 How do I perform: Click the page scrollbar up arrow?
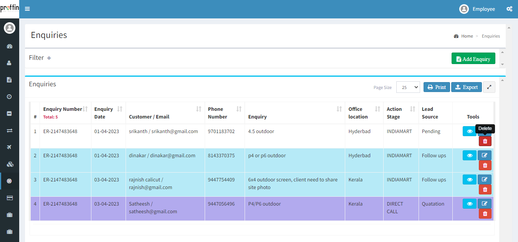(x=509, y=28)
